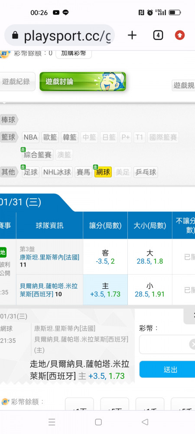Open a new browser tab with plus icon

pyautogui.click(x=132, y=35)
